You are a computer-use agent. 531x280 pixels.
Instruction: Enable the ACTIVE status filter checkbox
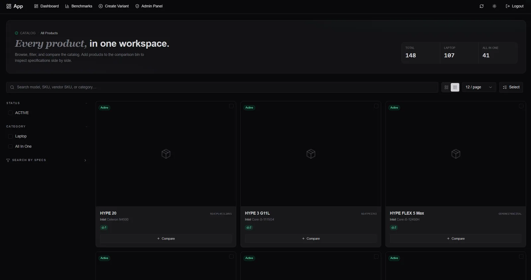pyautogui.click(x=10, y=113)
